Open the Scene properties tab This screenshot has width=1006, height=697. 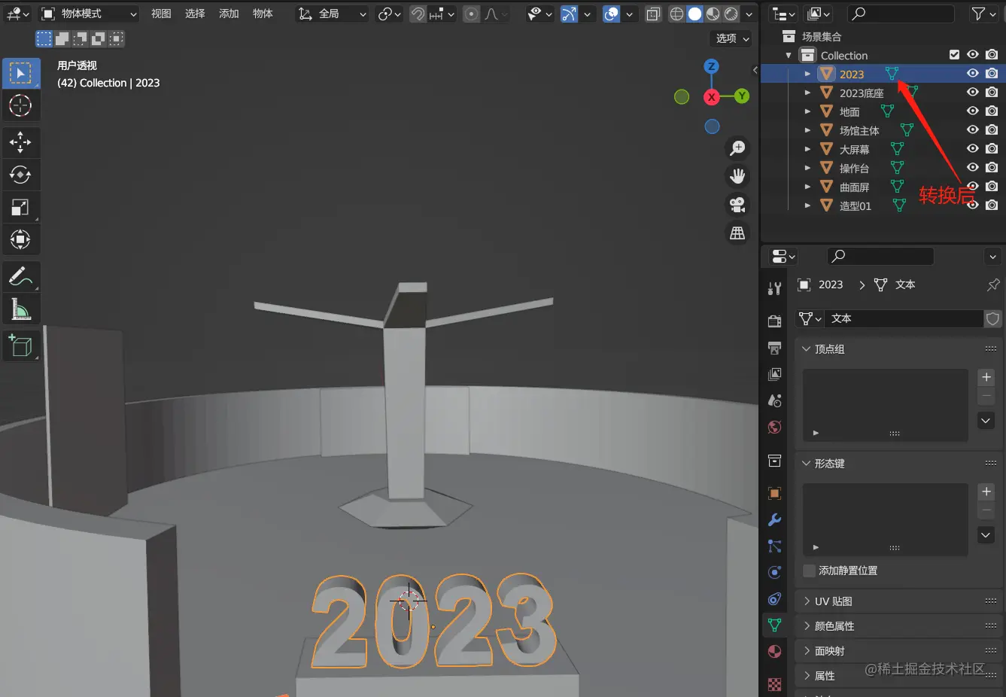[774, 400]
